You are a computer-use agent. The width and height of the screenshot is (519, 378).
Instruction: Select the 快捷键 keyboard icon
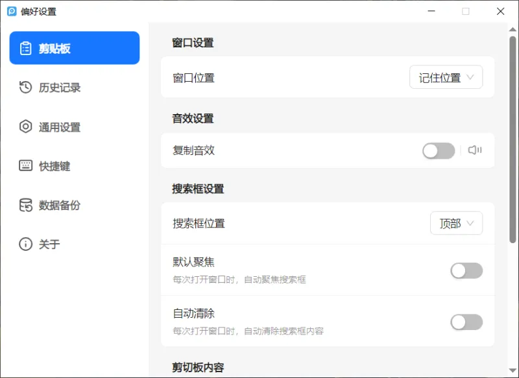coord(25,166)
